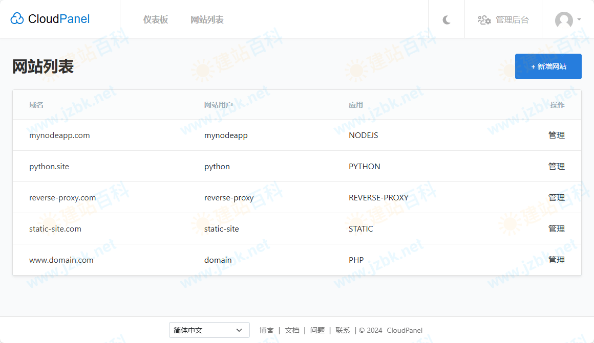Toggle the site theme using the crescent button
Viewport: 594px width, 343px height.
click(x=446, y=19)
